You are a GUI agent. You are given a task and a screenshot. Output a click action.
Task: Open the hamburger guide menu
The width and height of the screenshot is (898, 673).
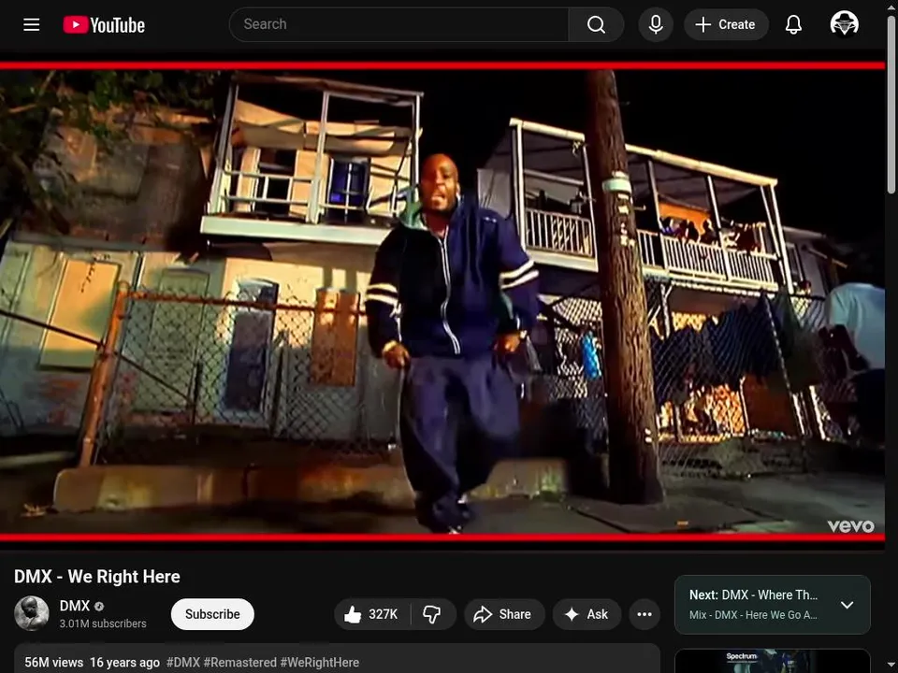[32, 24]
